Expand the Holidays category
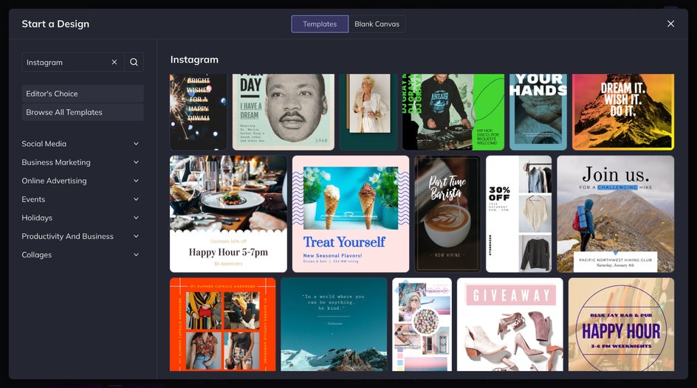Screen dimensions: 697x388 tap(80, 218)
